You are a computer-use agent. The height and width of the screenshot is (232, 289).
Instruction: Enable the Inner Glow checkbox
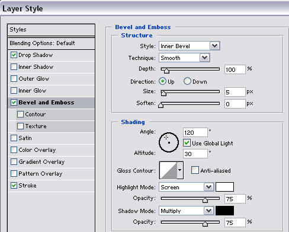pyautogui.click(x=14, y=90)
